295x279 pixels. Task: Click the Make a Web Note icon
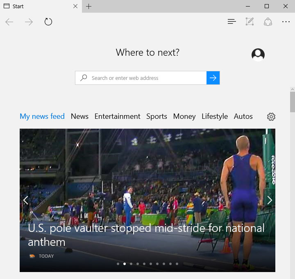click(x=250, y=22)
